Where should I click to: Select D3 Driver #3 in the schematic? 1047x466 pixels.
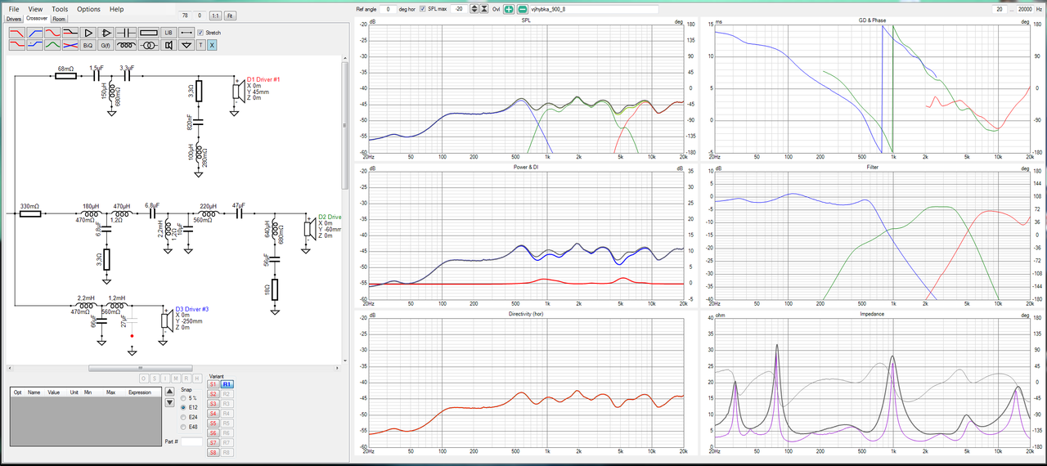[x=192, y=309]
